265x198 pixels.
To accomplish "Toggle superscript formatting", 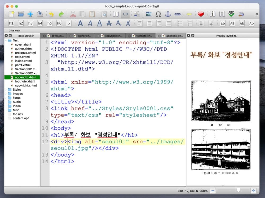I will 128,23.
